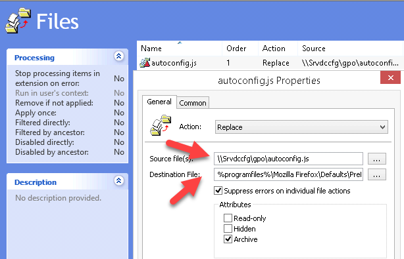Uncheck the Archive attribute checkbox

[x=228, y=239]
